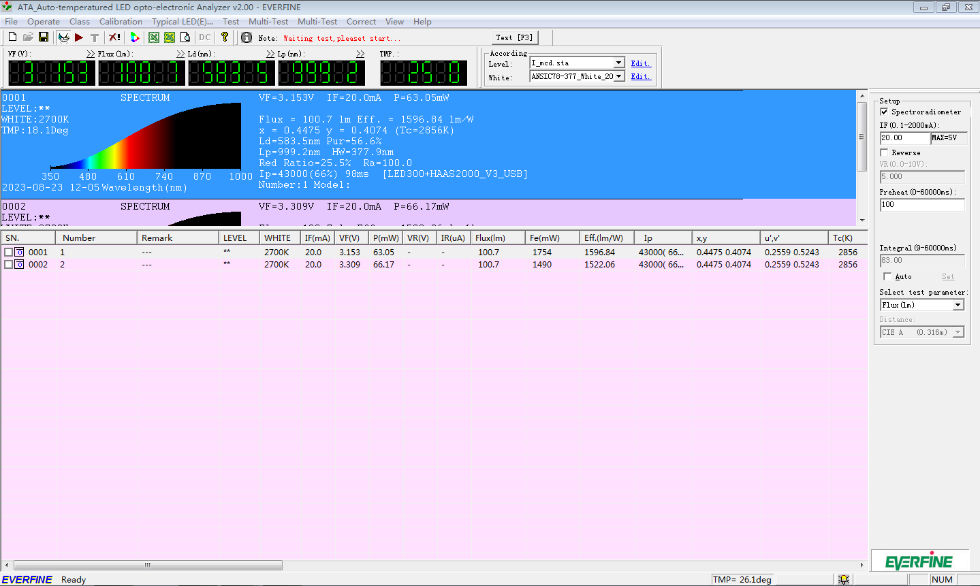The height and width of the screenshot is (586, 980).
Task: Enable the Reverse checkbox
Action: 884,152
